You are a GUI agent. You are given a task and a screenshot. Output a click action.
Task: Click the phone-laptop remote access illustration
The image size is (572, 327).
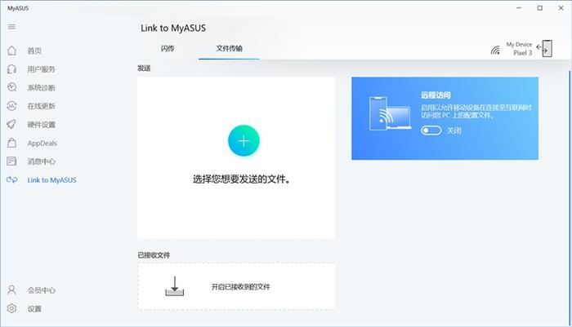tap(390, 113)
